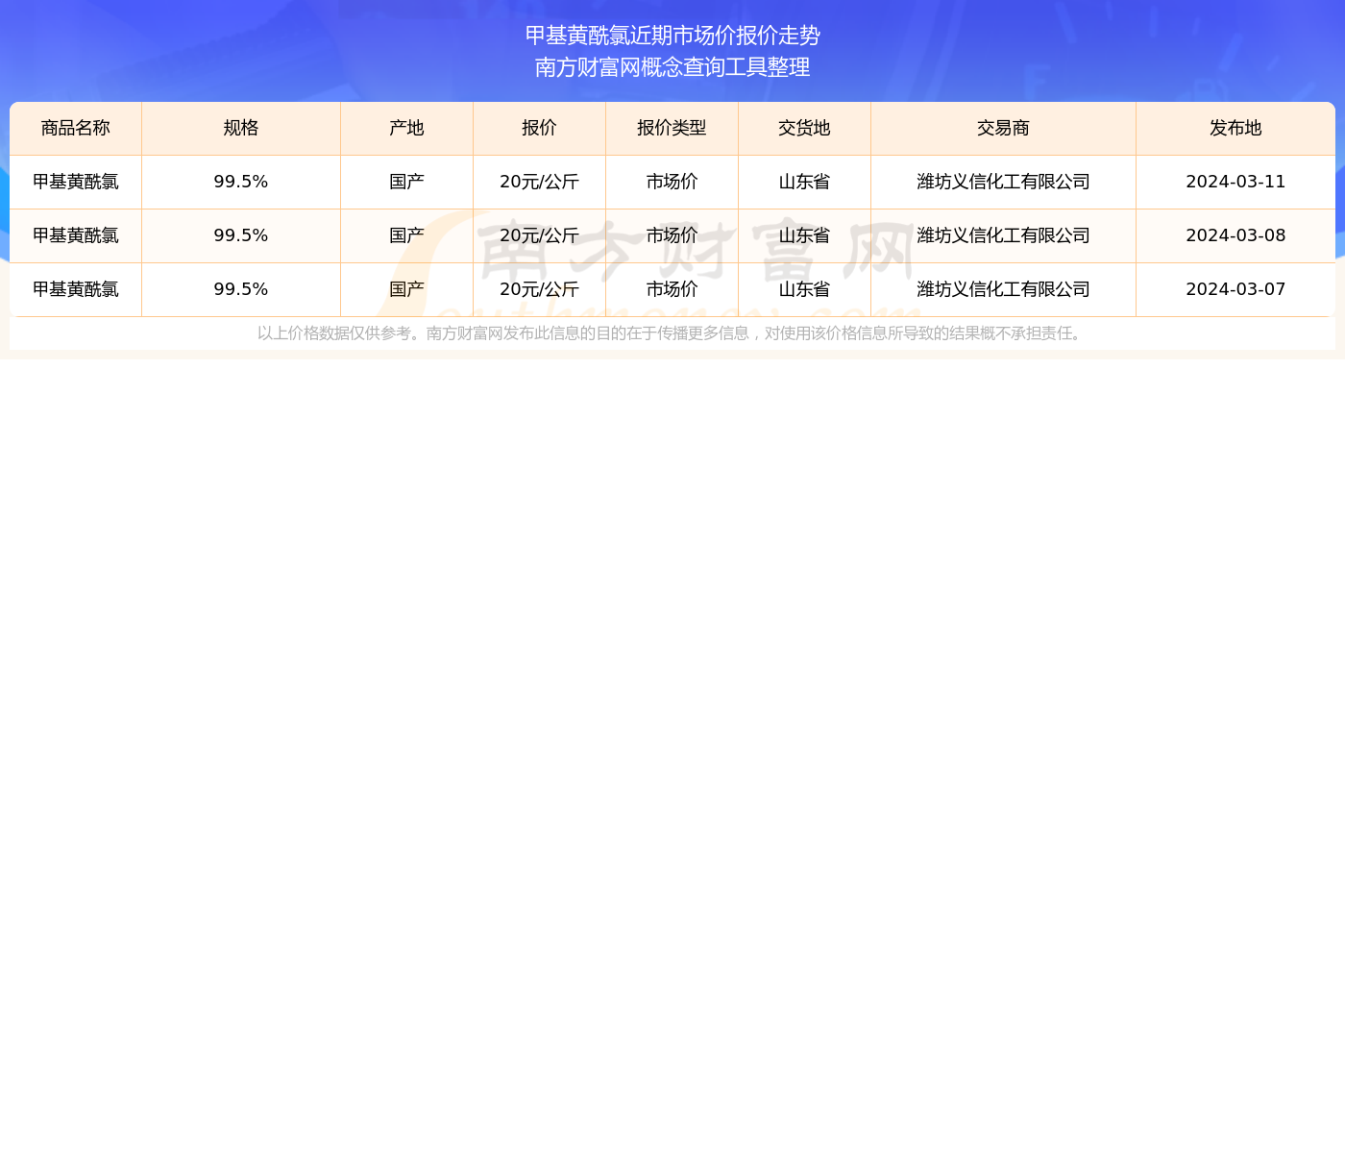1345x1158 pixels.
Task: Click 20元/公斤 price in the 2024-03-07 row
Action: tap(540, 289)
